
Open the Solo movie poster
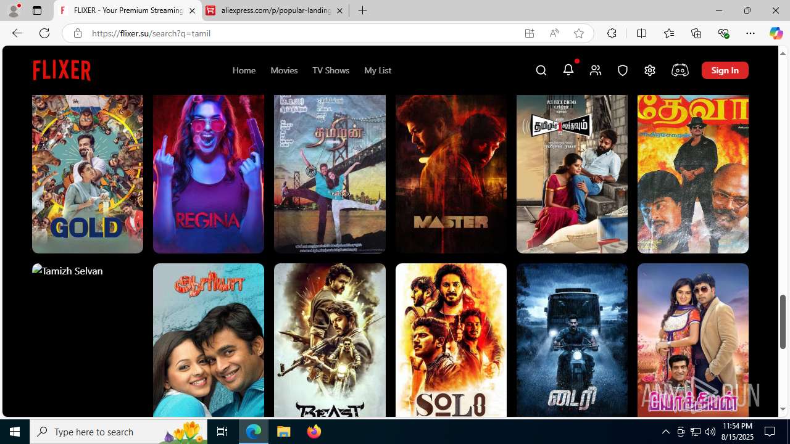point(451,340)
